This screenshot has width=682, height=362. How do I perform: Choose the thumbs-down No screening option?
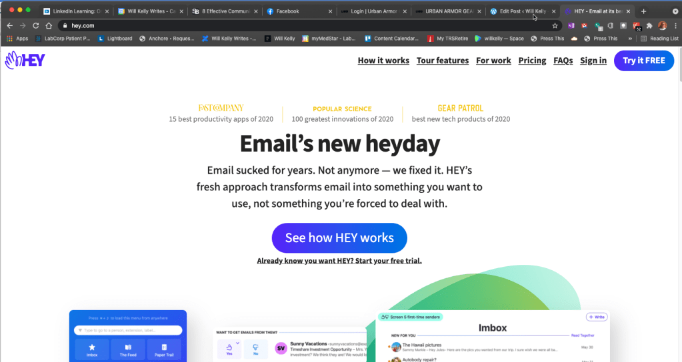(x=255, y=348)
